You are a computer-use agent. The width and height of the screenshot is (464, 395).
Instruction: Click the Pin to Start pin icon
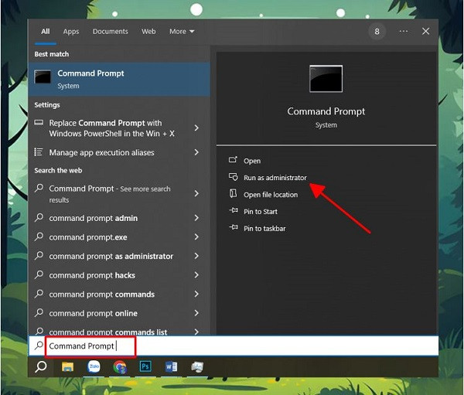pos(234,210)
